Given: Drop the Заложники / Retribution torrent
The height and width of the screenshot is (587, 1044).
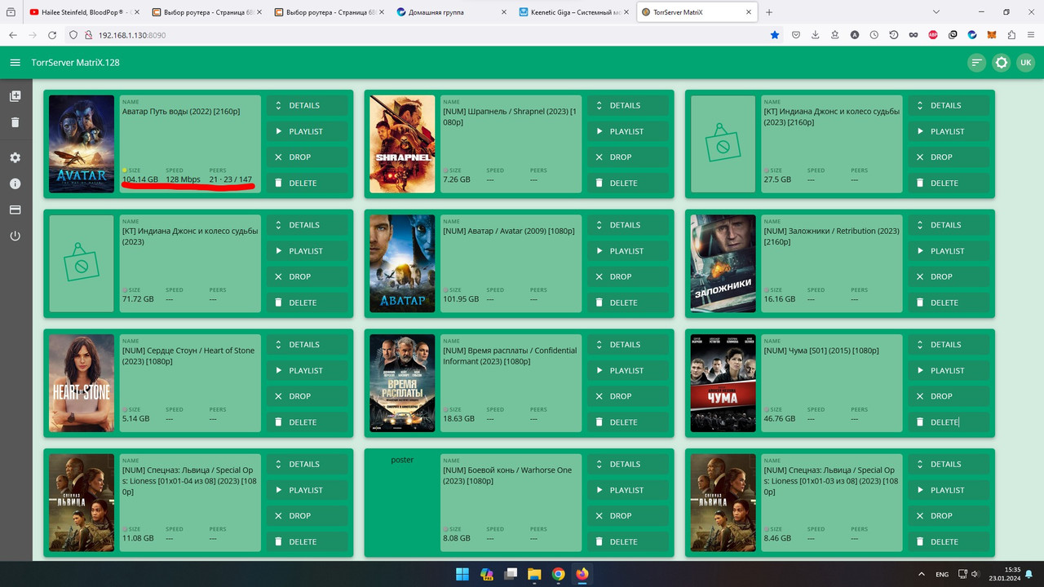Looking at the screenshot, I should 949,276.
